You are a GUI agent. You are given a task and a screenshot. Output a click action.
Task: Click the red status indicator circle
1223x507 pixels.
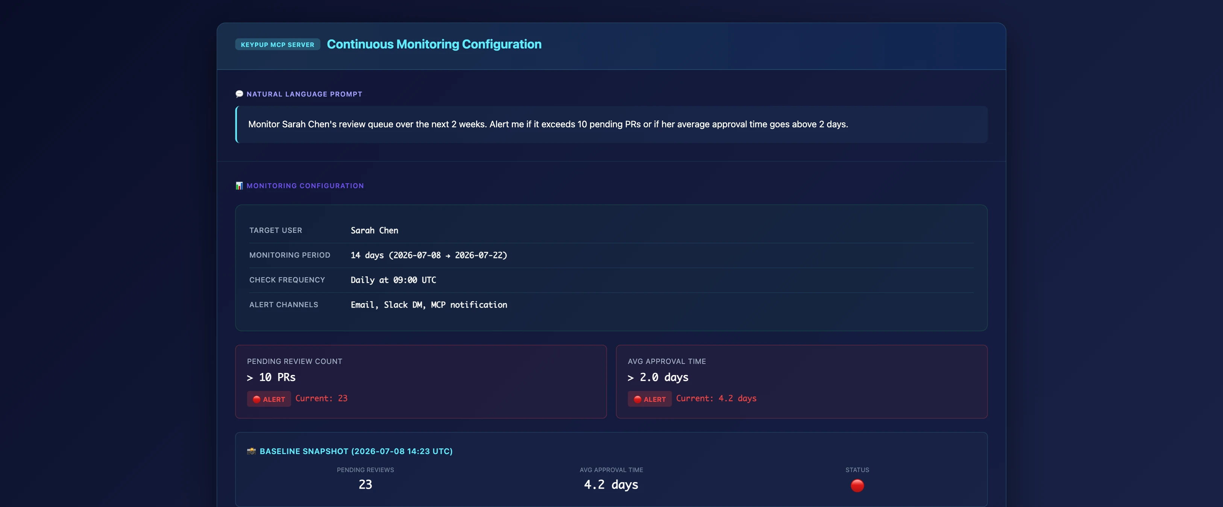pos(857,485)
